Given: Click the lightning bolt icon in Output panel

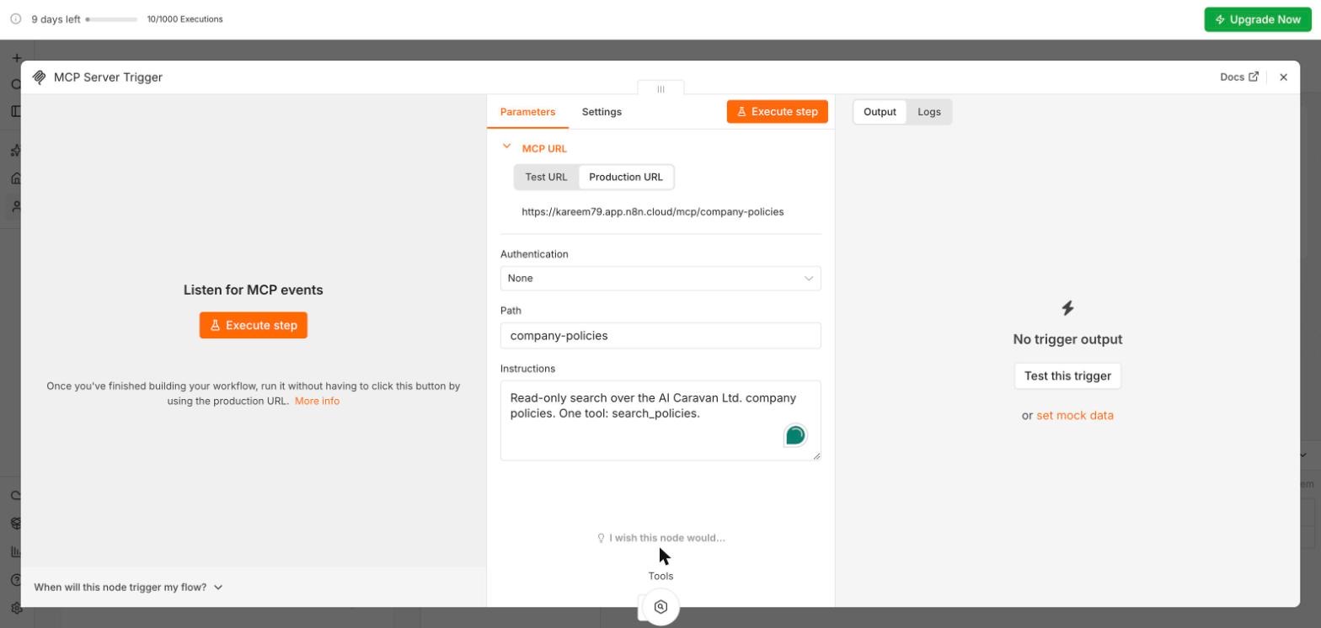Looking at the screenshot, I should [x=1067, y=308].
